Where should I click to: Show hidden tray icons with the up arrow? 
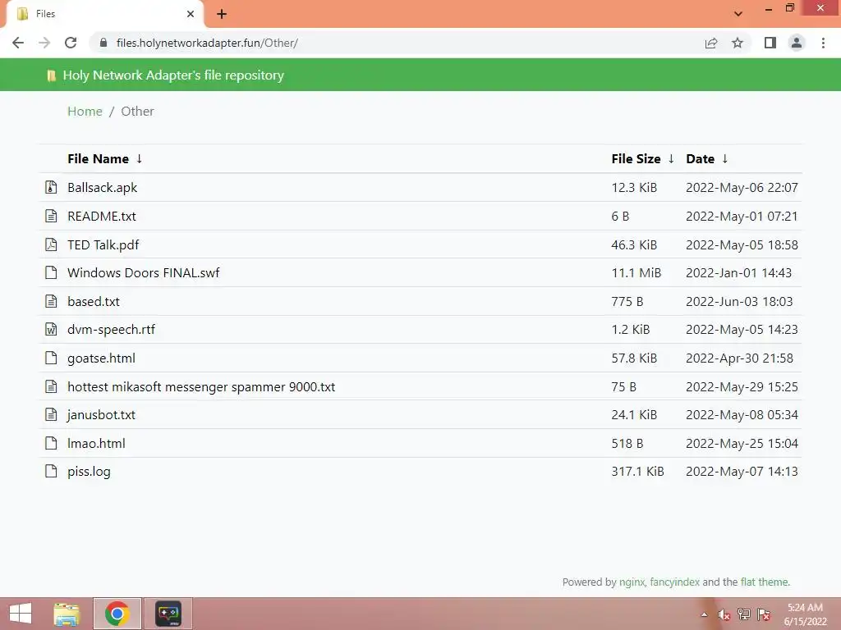point(704,615)
